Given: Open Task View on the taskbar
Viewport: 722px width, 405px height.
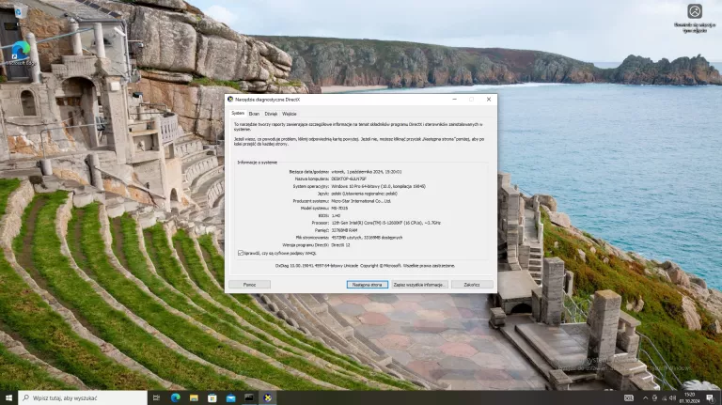Looking at the screenshot, I should tap(157, 397).
